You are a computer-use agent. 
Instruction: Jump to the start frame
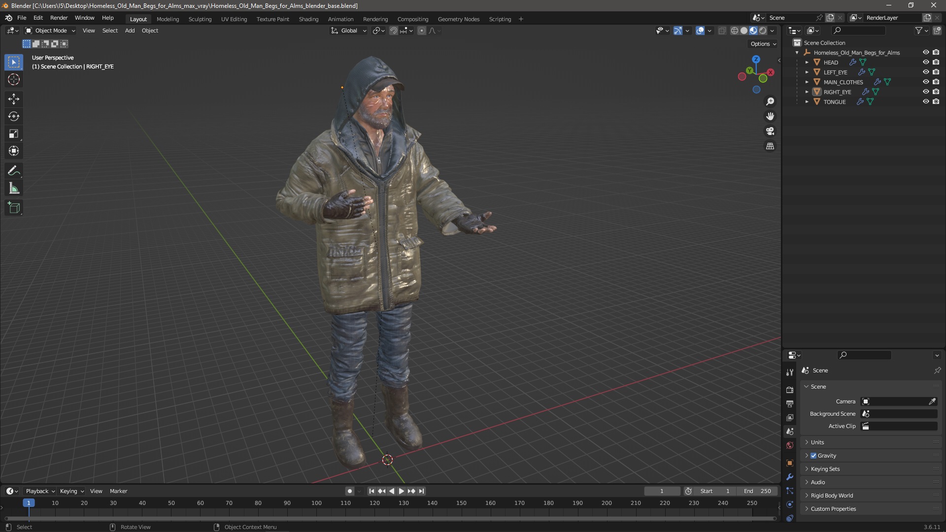(x=372, y=491)
